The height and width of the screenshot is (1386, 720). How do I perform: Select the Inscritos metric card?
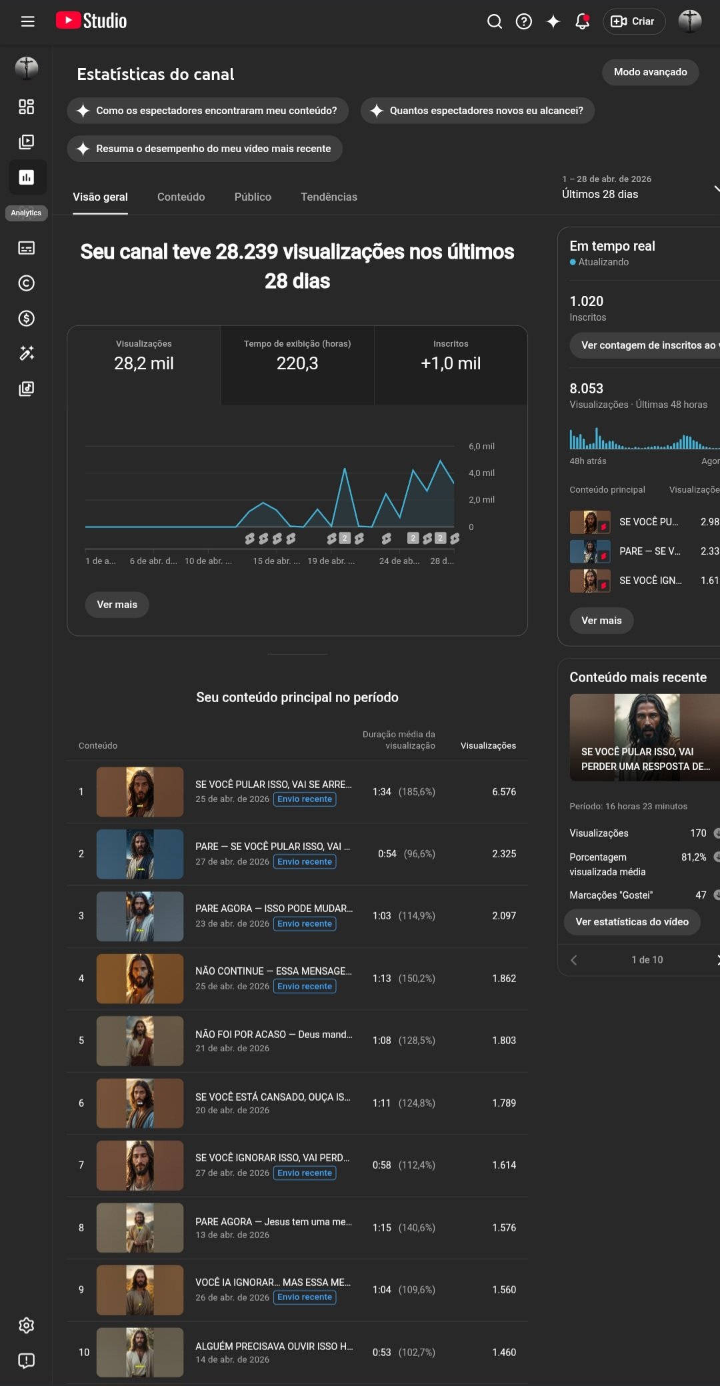pyautogui.click(x=451, y=364)
